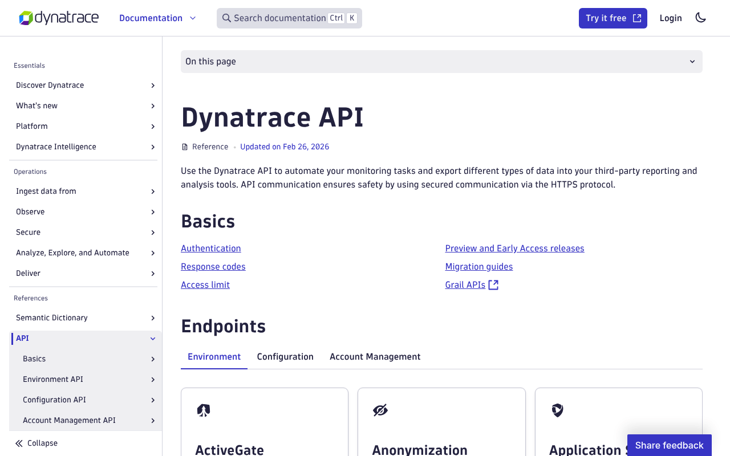Open the Response codes link
The image size is (730, 456).
(x=213, y=267)
